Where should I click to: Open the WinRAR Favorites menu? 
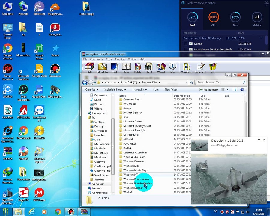coord(120,59)
